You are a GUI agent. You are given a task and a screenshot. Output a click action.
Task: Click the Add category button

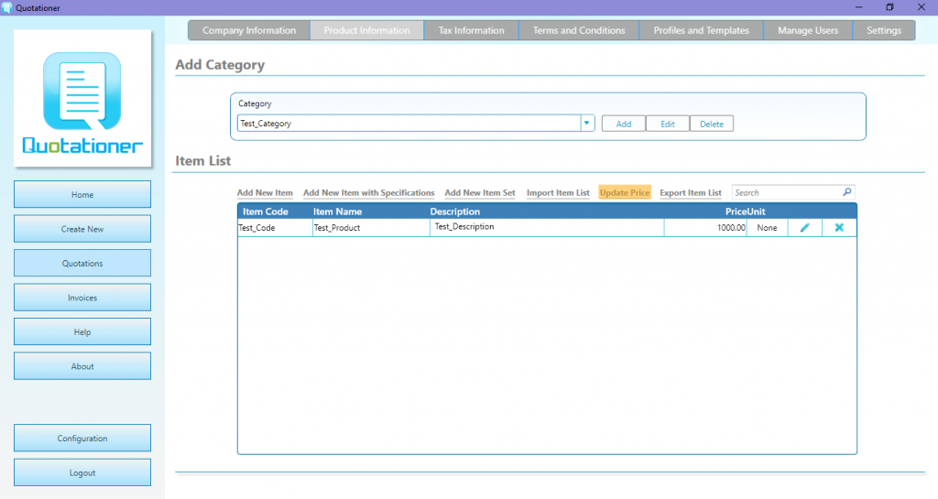[x=623, y=124]
